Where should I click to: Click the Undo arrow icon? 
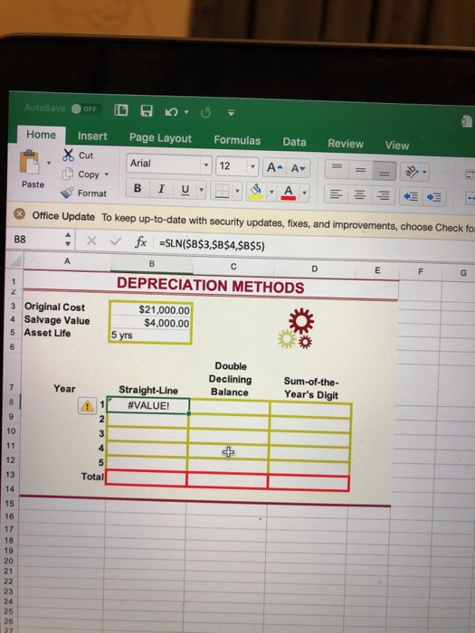171,112
